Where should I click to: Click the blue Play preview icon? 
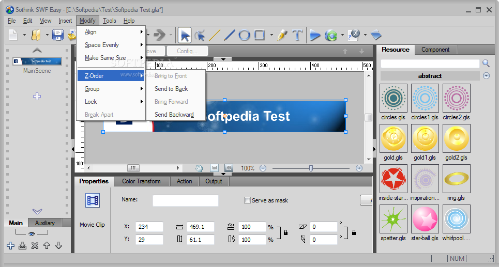coord(315,35)
